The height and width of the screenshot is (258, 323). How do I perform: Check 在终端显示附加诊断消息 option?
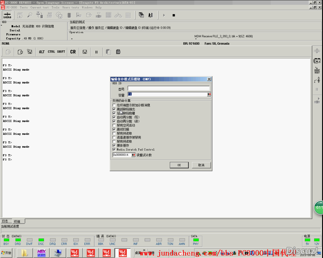(114, 105)
